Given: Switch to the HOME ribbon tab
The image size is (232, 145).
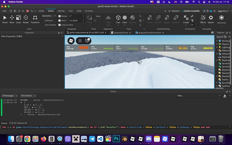Looking at the screenshot, I should point(41,11).
